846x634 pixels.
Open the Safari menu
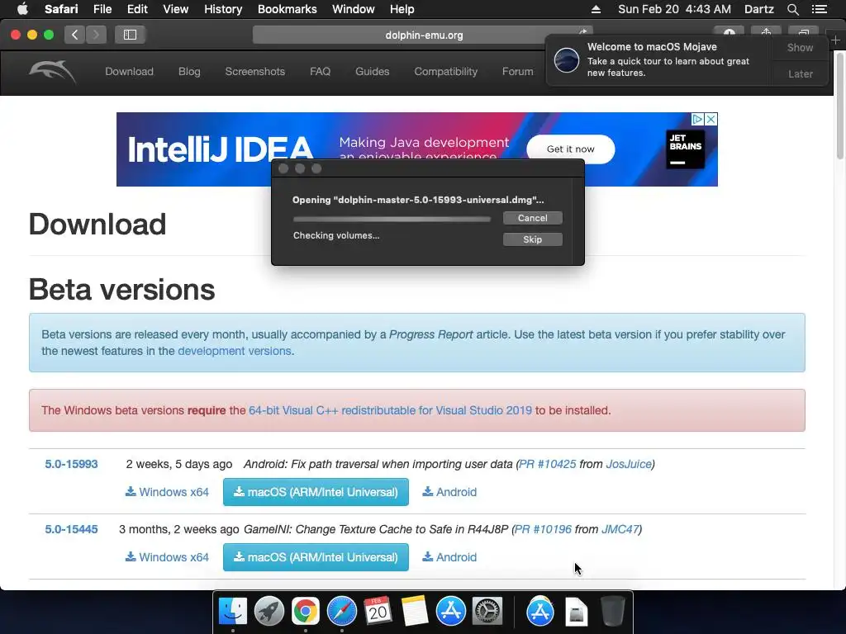coord(61,9)
